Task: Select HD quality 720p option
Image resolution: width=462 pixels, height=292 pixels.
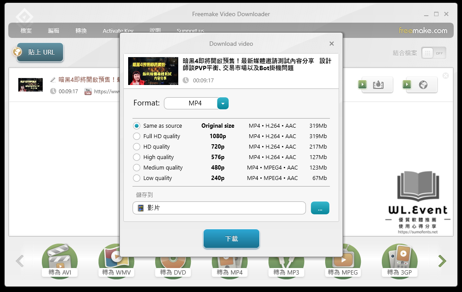Action: click(x=136, y=147)
